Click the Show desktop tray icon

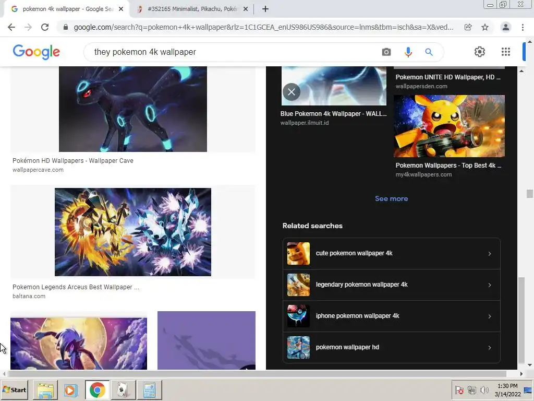click(x=528, y=390)
